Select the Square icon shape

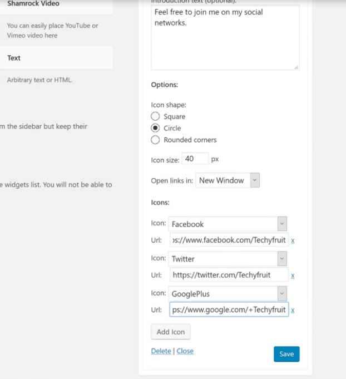pos(155,116)
